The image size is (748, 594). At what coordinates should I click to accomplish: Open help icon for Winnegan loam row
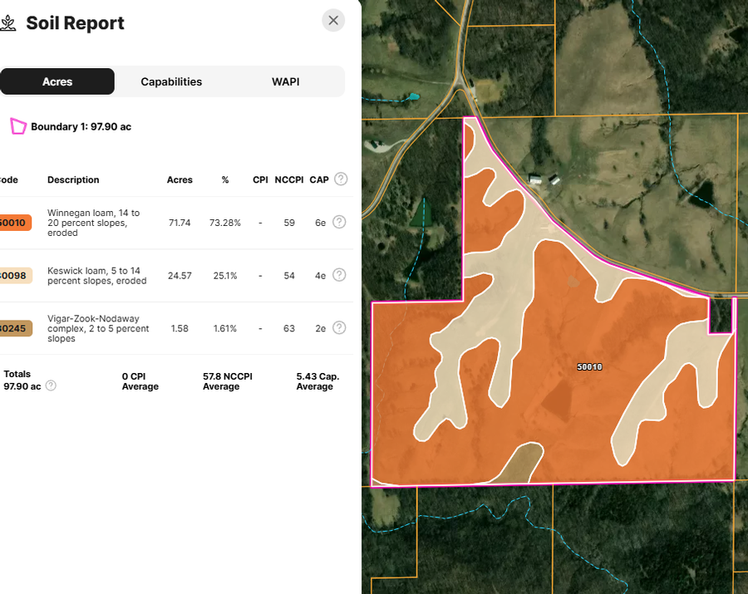click(x=339, y=222)
